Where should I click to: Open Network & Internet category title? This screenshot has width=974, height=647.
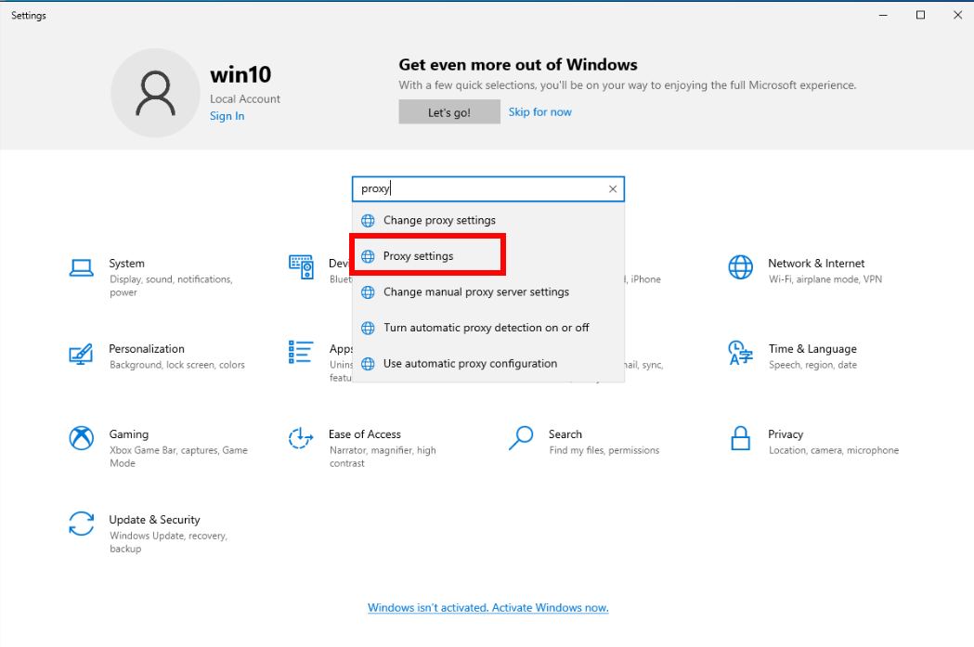tap(816, 264)
